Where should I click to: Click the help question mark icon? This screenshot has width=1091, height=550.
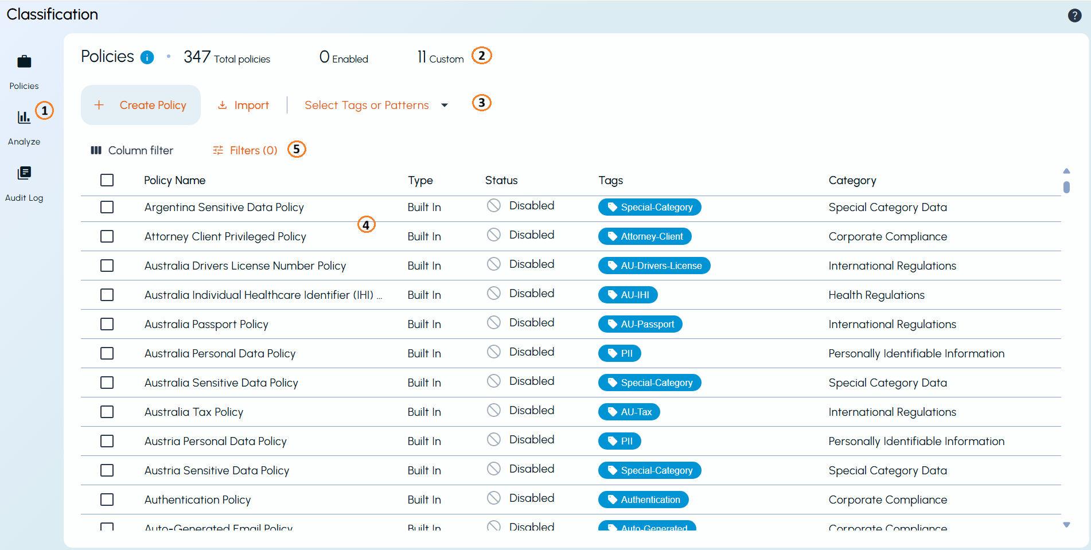point(1074,15)
